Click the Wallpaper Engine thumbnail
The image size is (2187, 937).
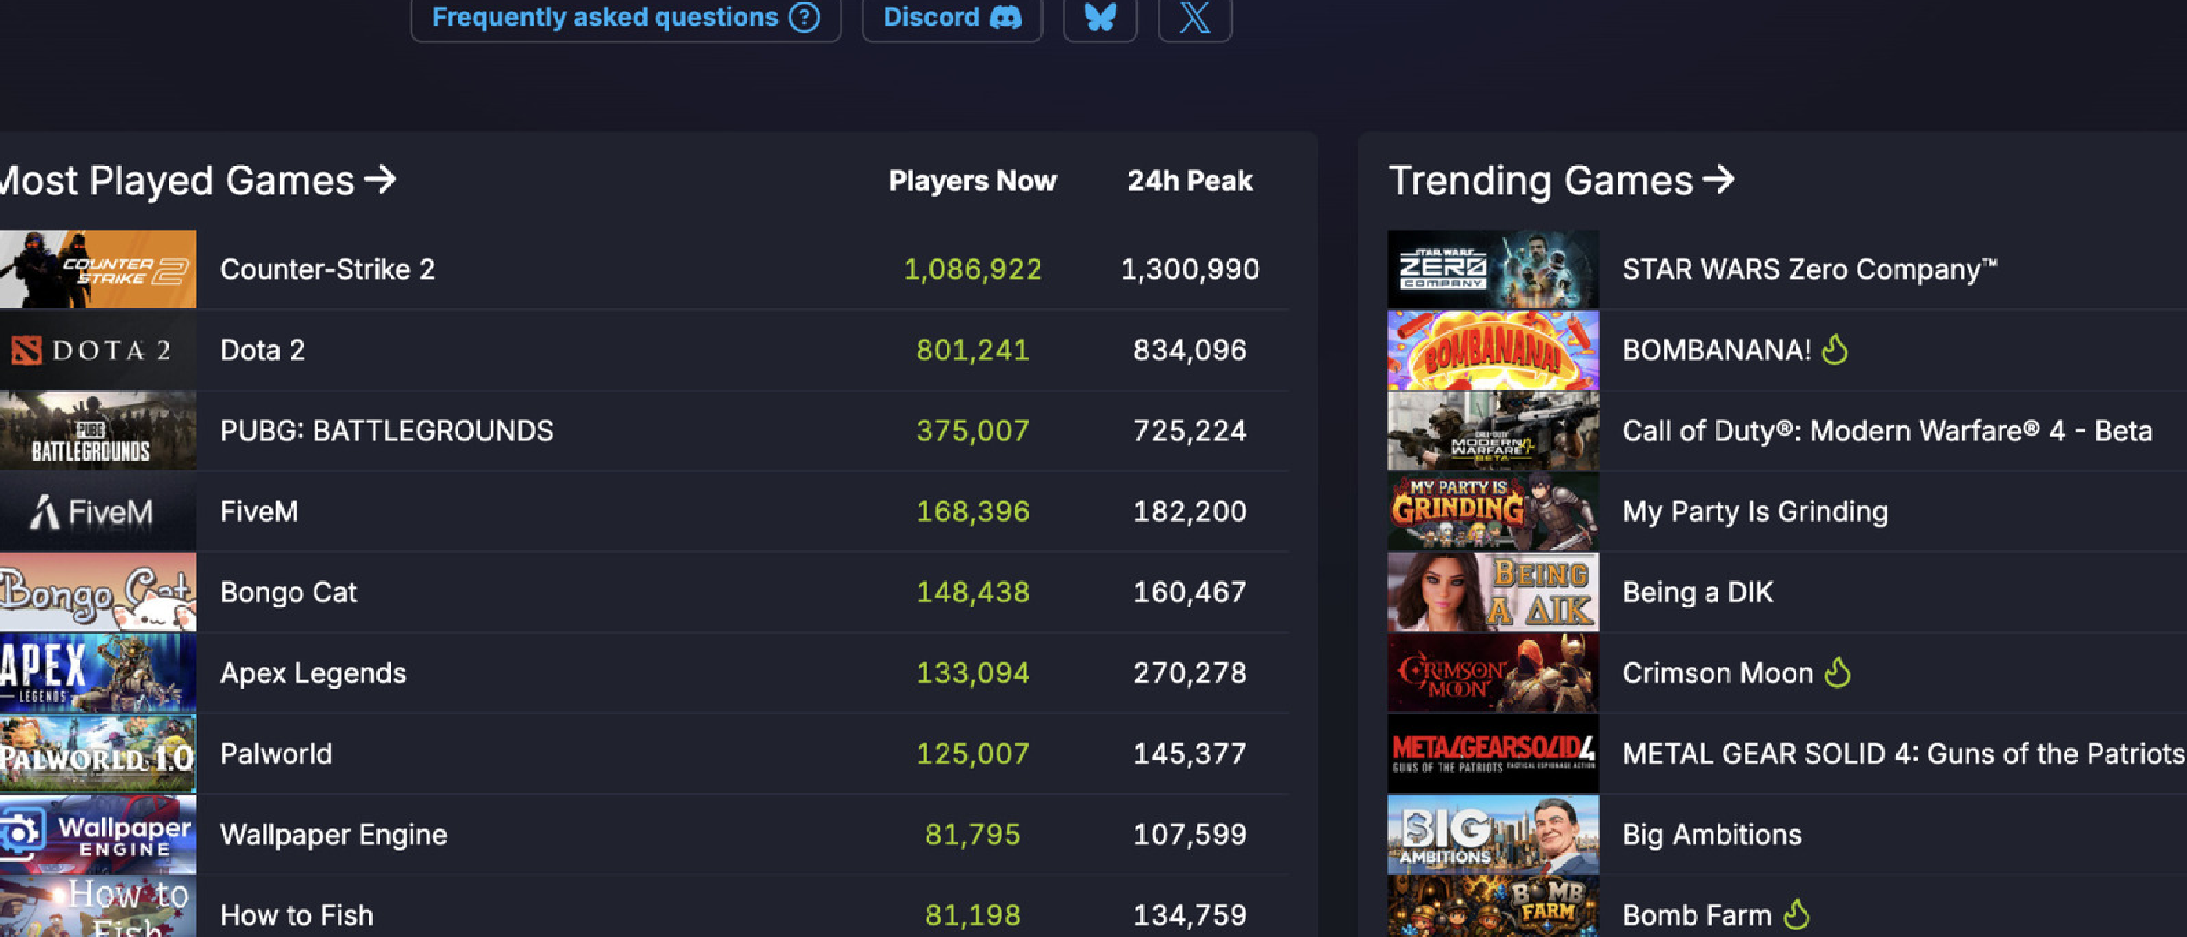point(98,834)
